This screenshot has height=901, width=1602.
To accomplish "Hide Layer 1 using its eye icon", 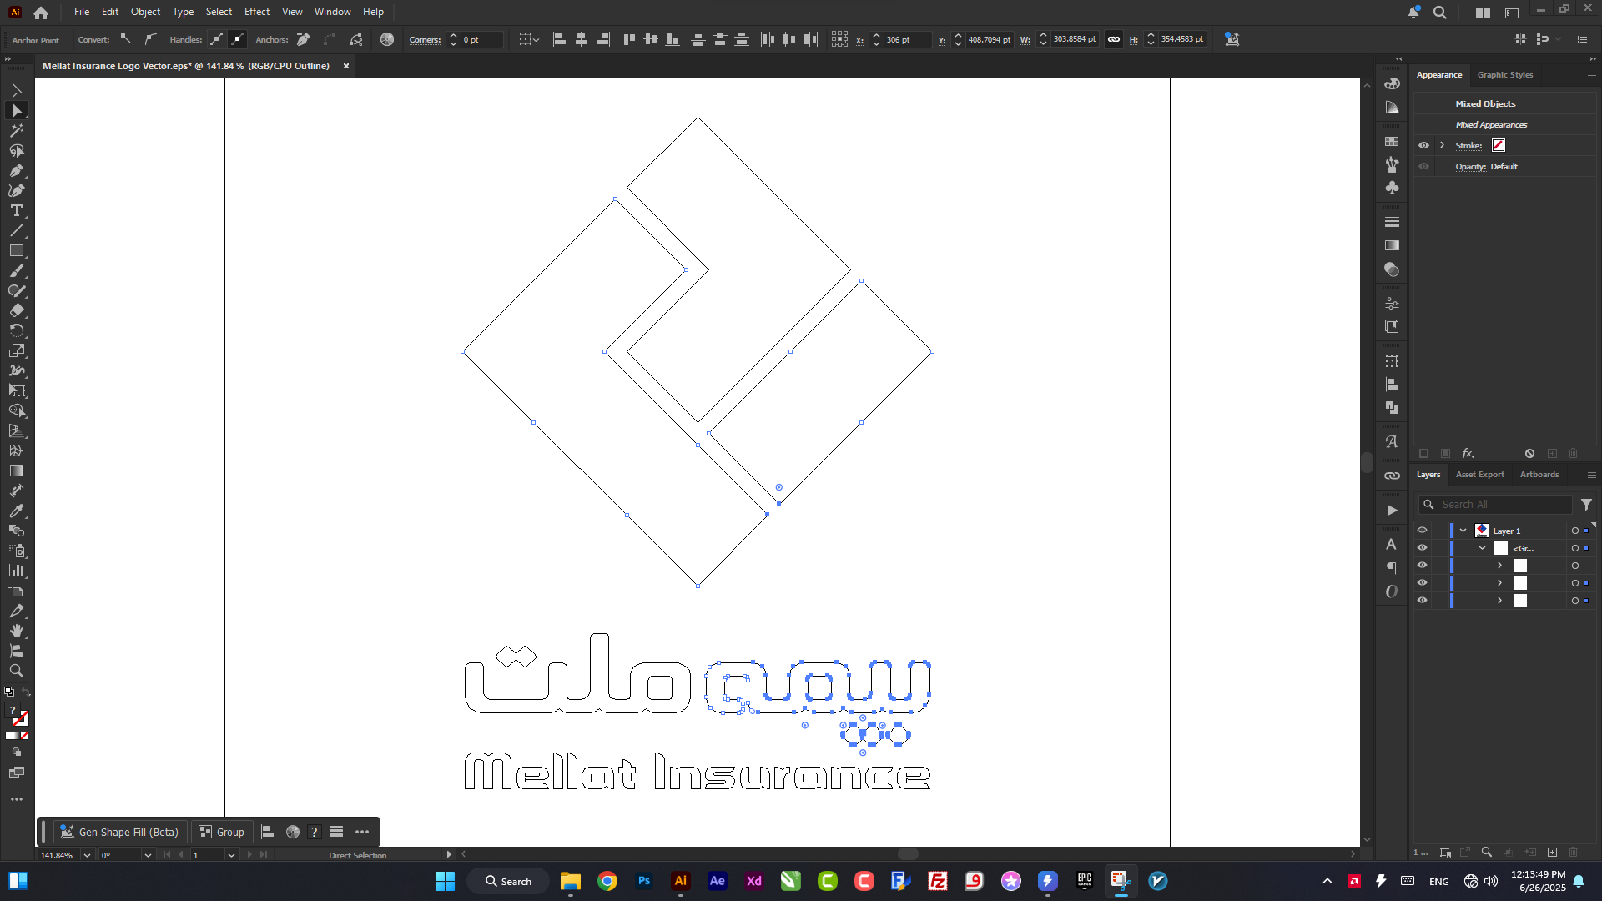I will point(1423,531).
